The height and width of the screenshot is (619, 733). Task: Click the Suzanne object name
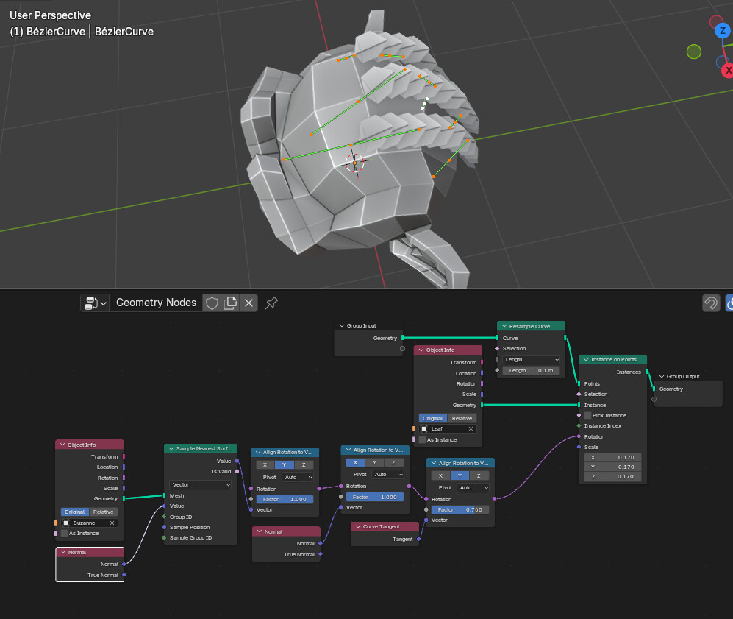coord(84,523)
